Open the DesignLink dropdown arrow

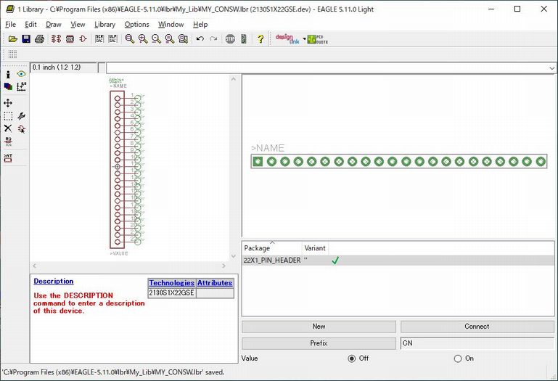(304, 39)
